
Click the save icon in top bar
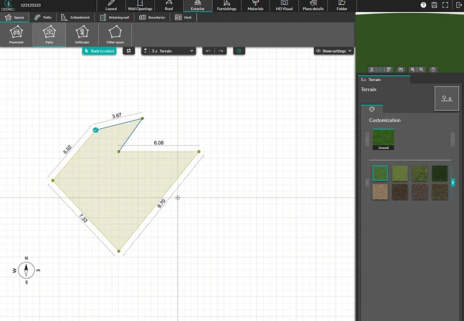[434, 5]
